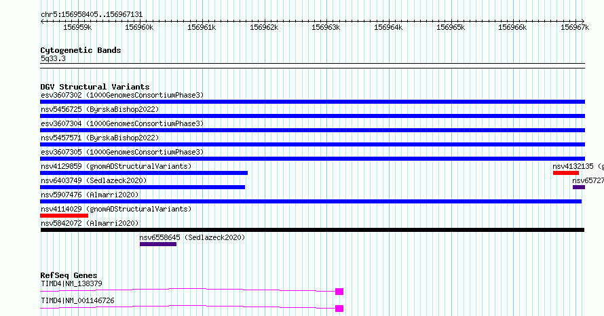604x316 pixels.
Task: Click the black bar under nsv5842072
Action: pyautogui.click(x=312, y=230)
